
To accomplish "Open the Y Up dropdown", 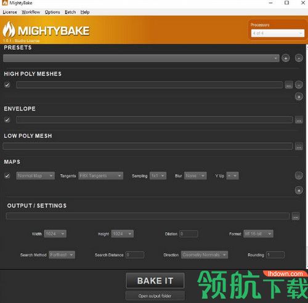I will tap(232, 176).
